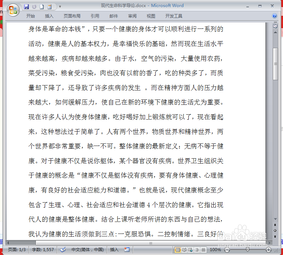Screen dimensions: 283x255
Task: Open the 邮件 ribbon tab
Action: point(114,16)
